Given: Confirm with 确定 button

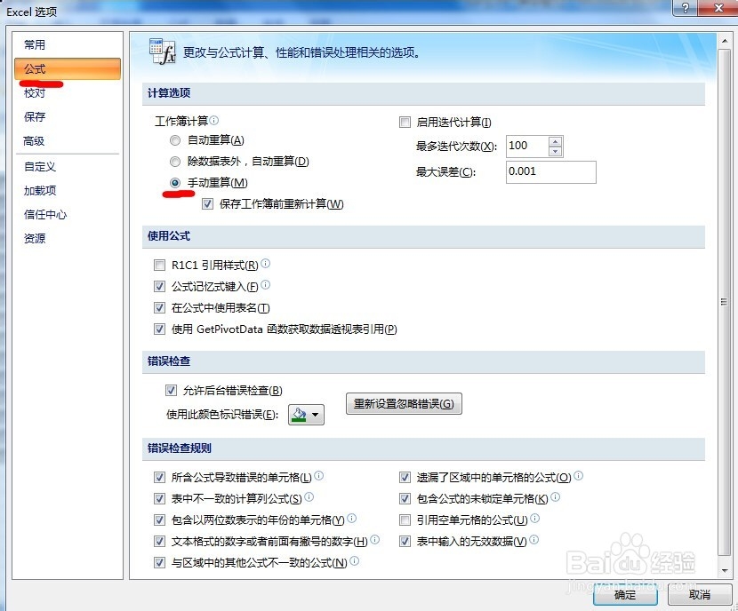Looking at the screenshot, I should 625,595.
